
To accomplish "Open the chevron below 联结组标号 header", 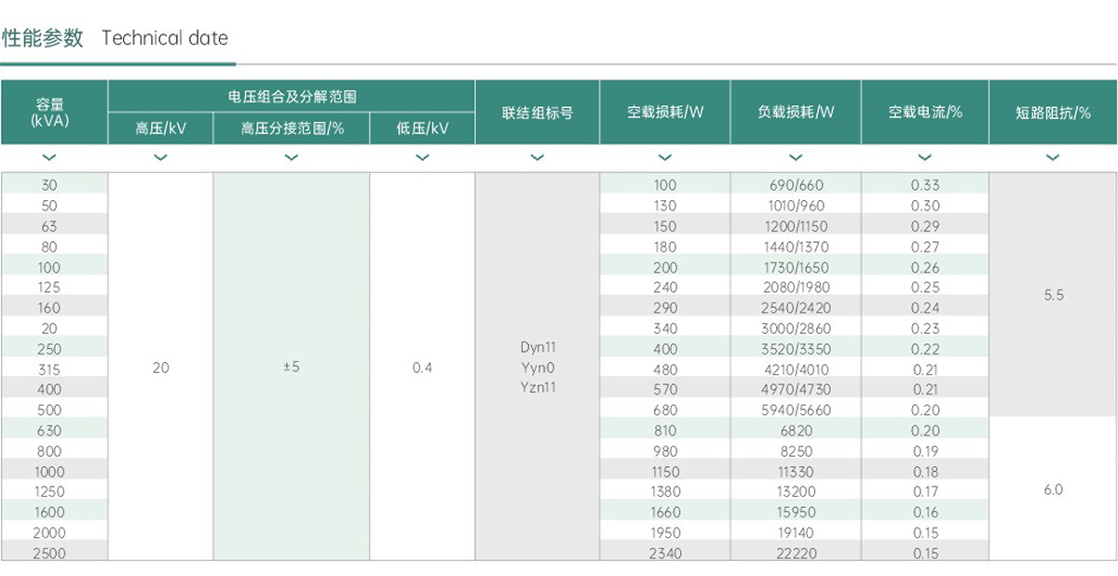I will (537, 157).
